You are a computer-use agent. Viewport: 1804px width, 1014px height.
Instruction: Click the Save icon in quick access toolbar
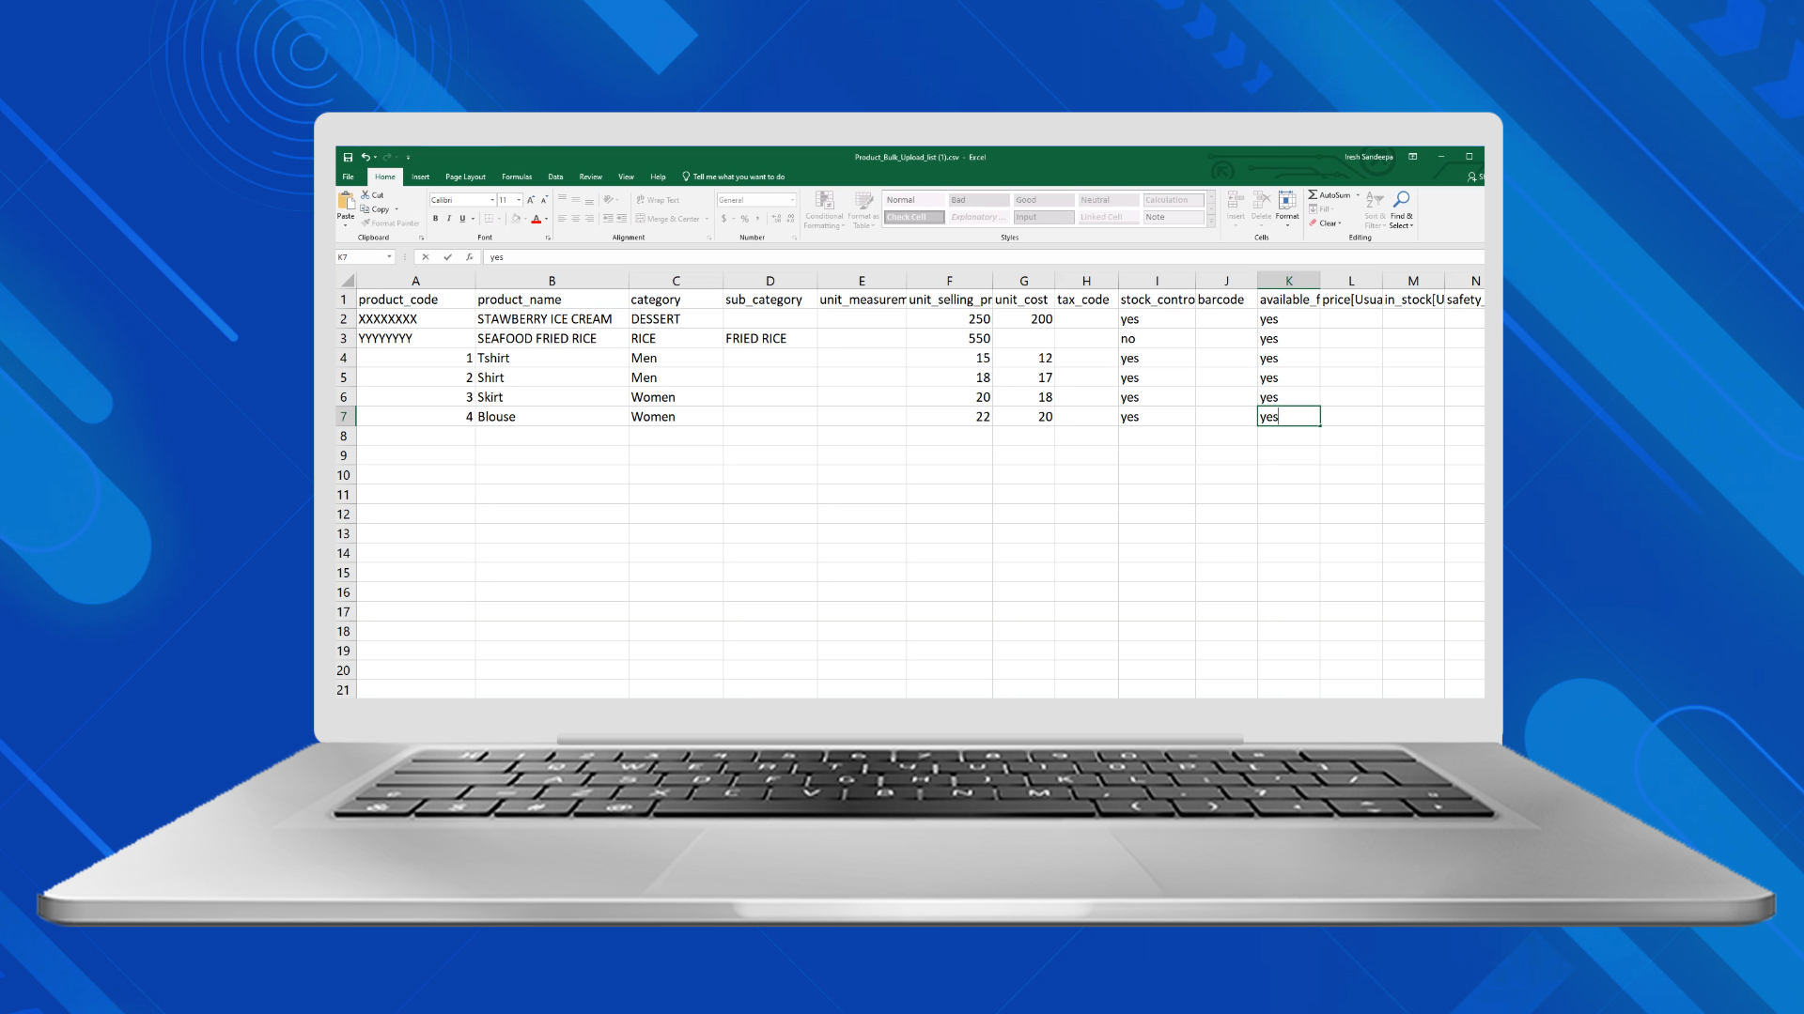(348, 157)
